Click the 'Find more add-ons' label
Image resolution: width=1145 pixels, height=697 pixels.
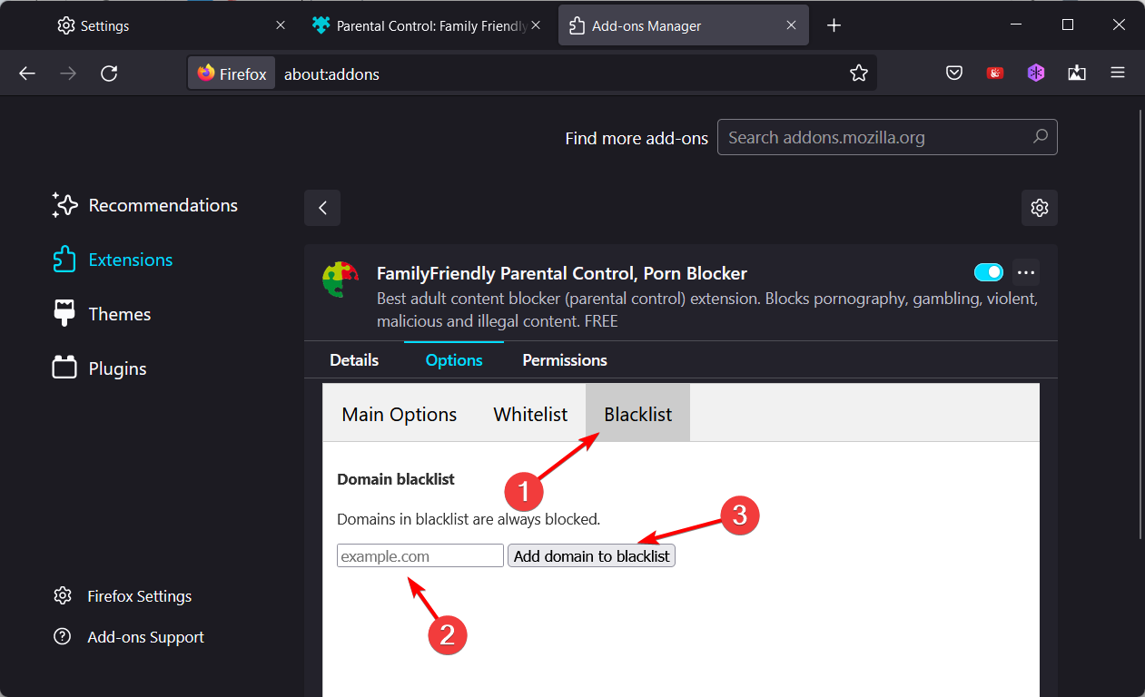pos(637,138)
